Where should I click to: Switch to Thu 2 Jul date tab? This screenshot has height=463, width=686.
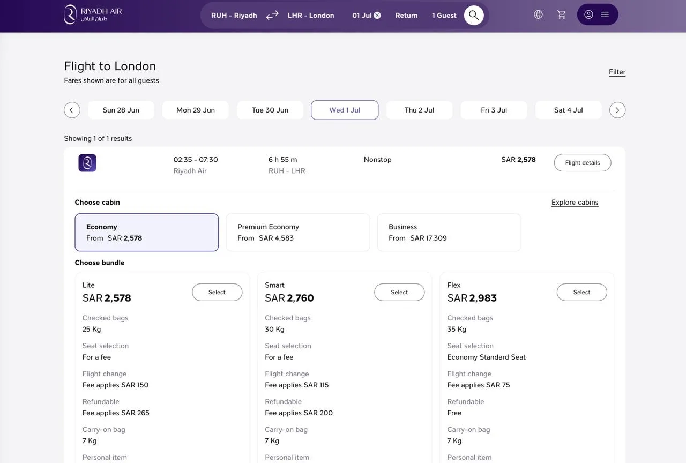point(419,110)
